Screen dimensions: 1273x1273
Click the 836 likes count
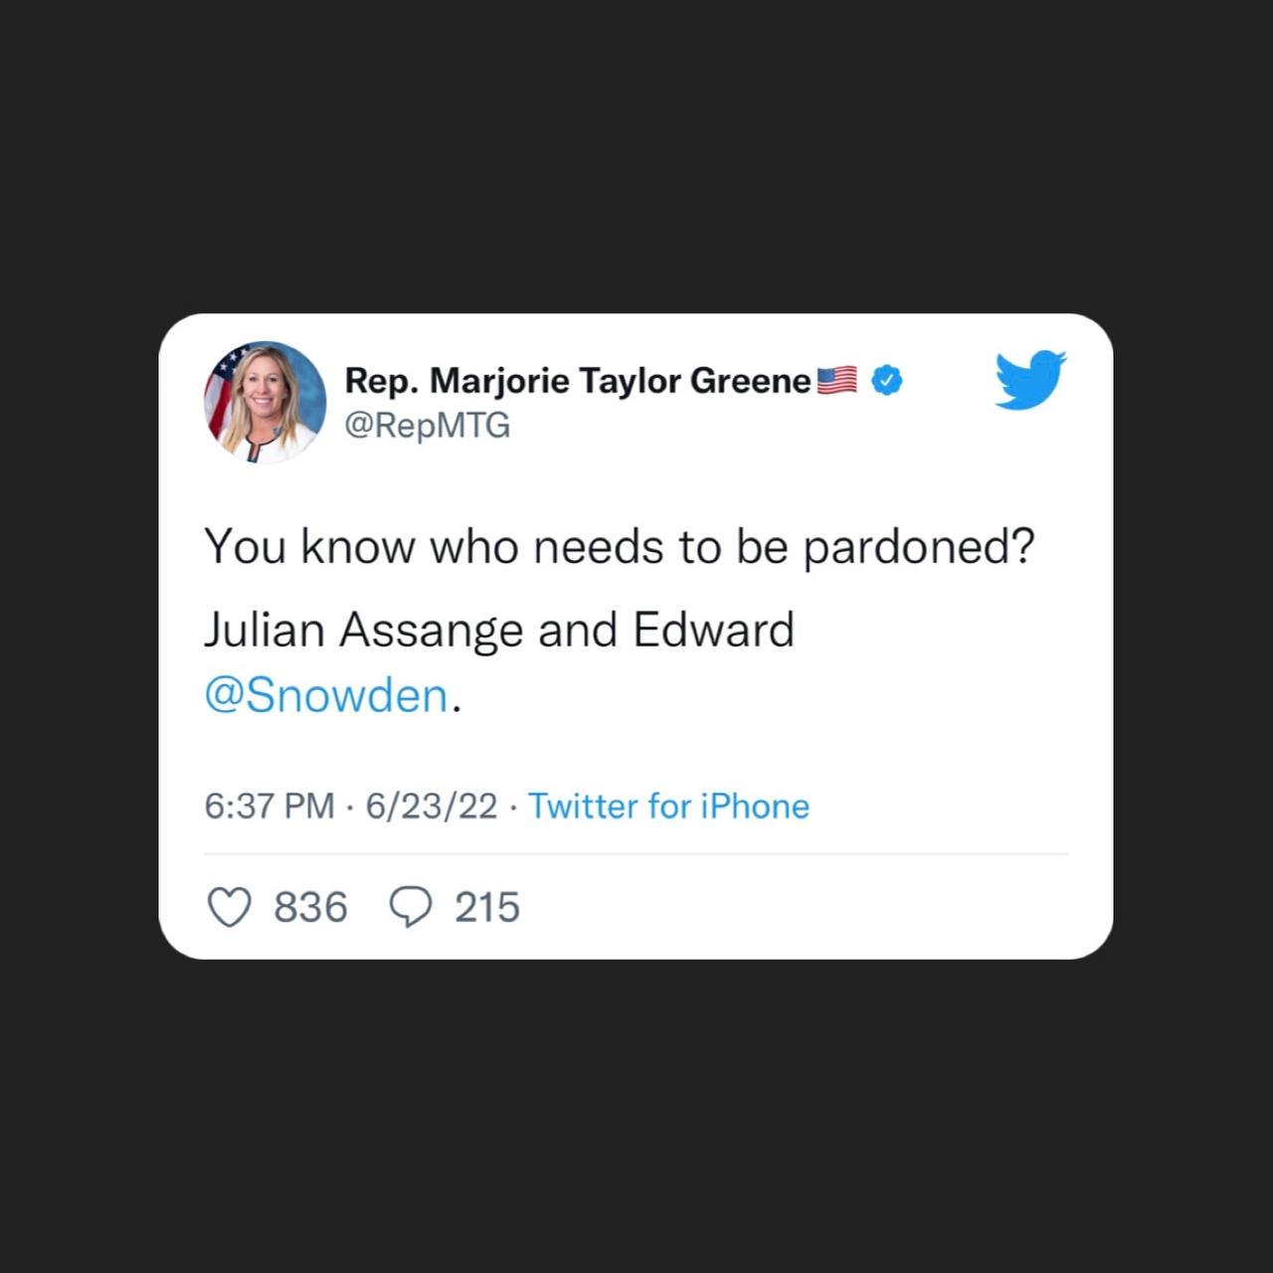[x=310, y=907]
